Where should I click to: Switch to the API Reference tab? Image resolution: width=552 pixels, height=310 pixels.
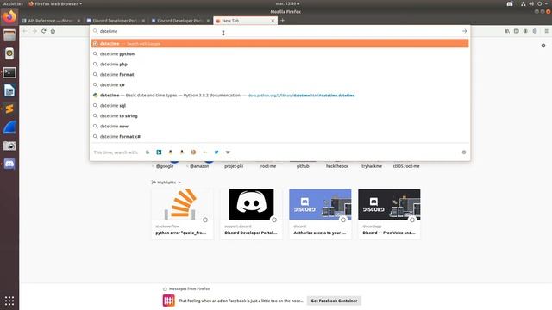51,21
